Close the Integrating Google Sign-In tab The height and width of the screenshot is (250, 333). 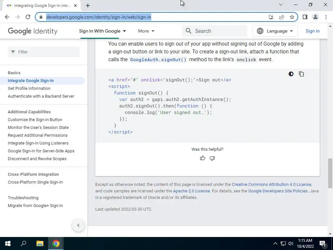[x=75, y=6]
